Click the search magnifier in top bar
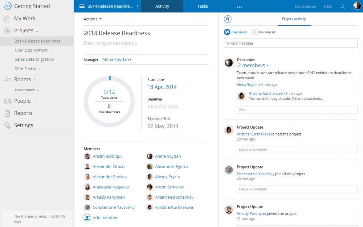The image size is (363, 227). (342, 6)
